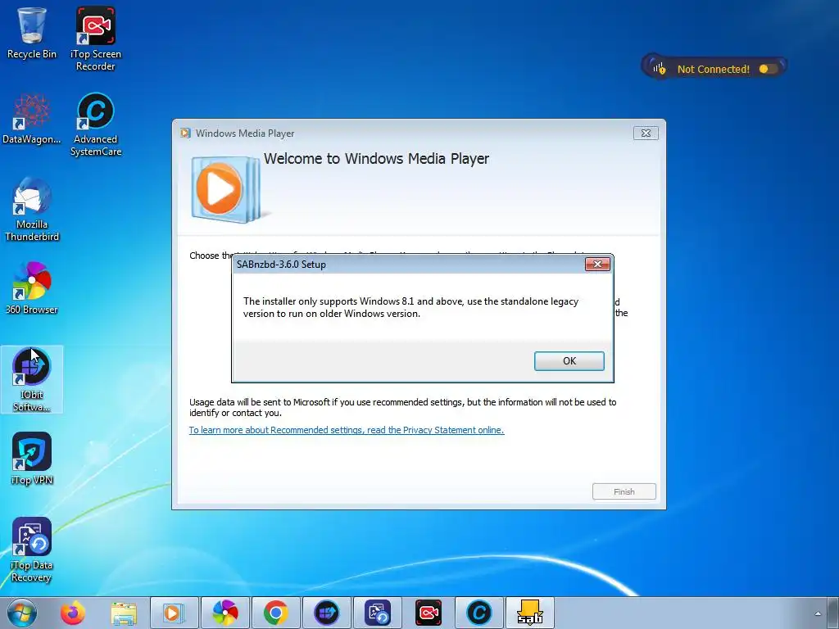Select the iTop Data Recovery desktop shortcut
839x629 pixels.
(32, 550)
